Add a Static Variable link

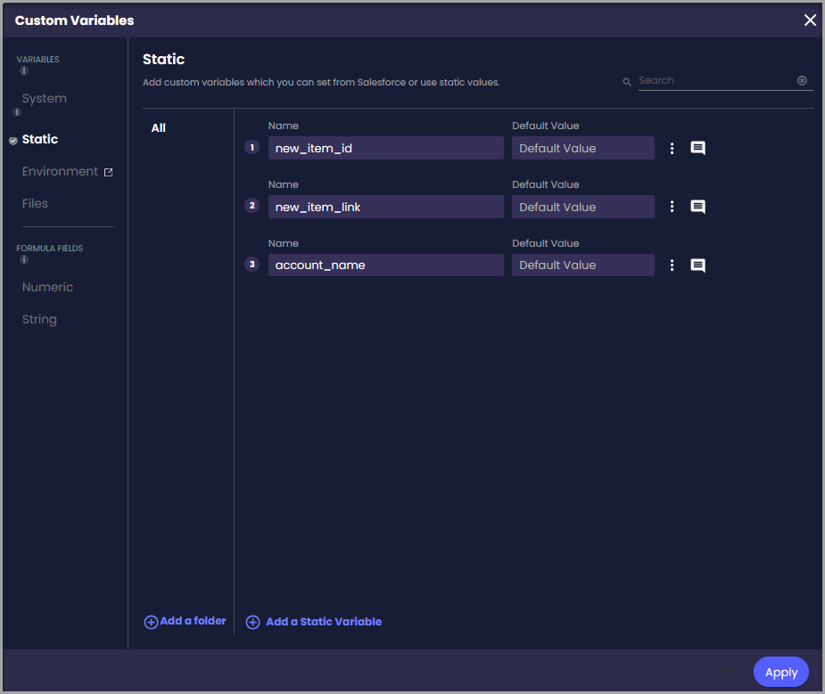(x=324, y=622)
